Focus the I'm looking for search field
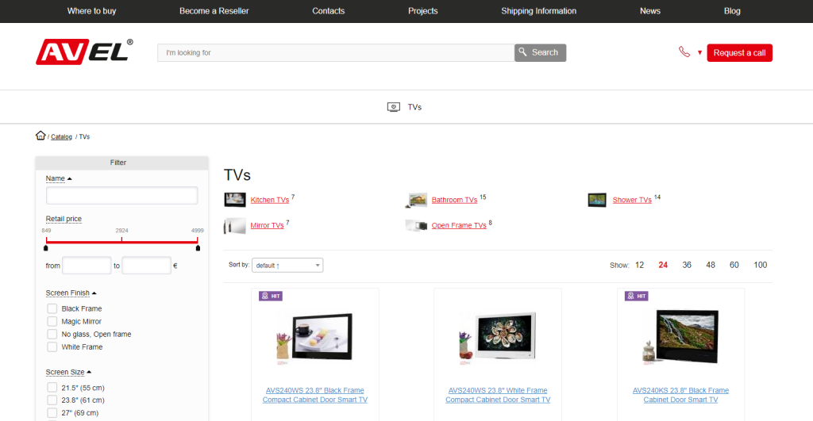 point(336,53)
